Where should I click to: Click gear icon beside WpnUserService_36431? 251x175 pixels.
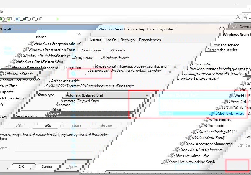coord(194,132)
